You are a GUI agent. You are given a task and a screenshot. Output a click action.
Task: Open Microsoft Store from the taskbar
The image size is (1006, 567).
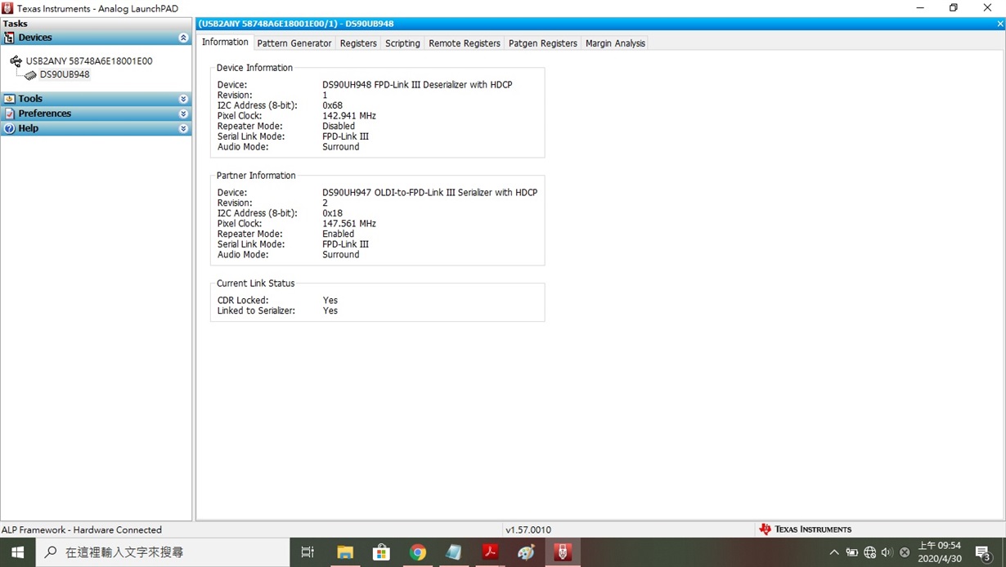381,552
